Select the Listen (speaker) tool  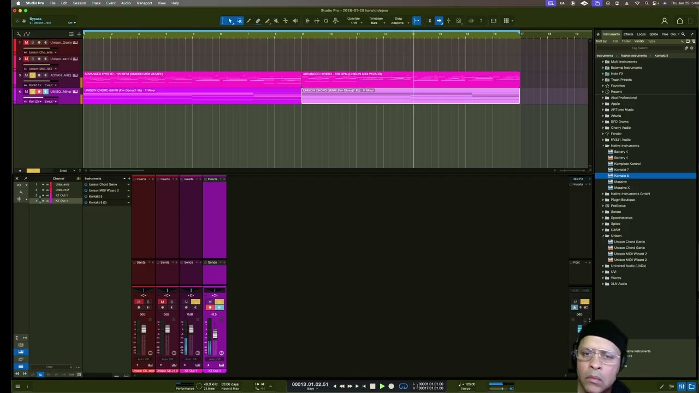295,21
